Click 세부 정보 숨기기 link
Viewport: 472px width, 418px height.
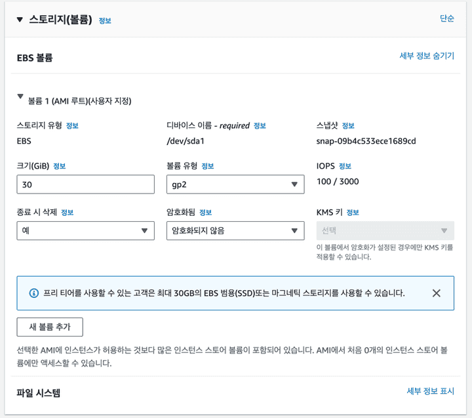[x=427, y=56]
